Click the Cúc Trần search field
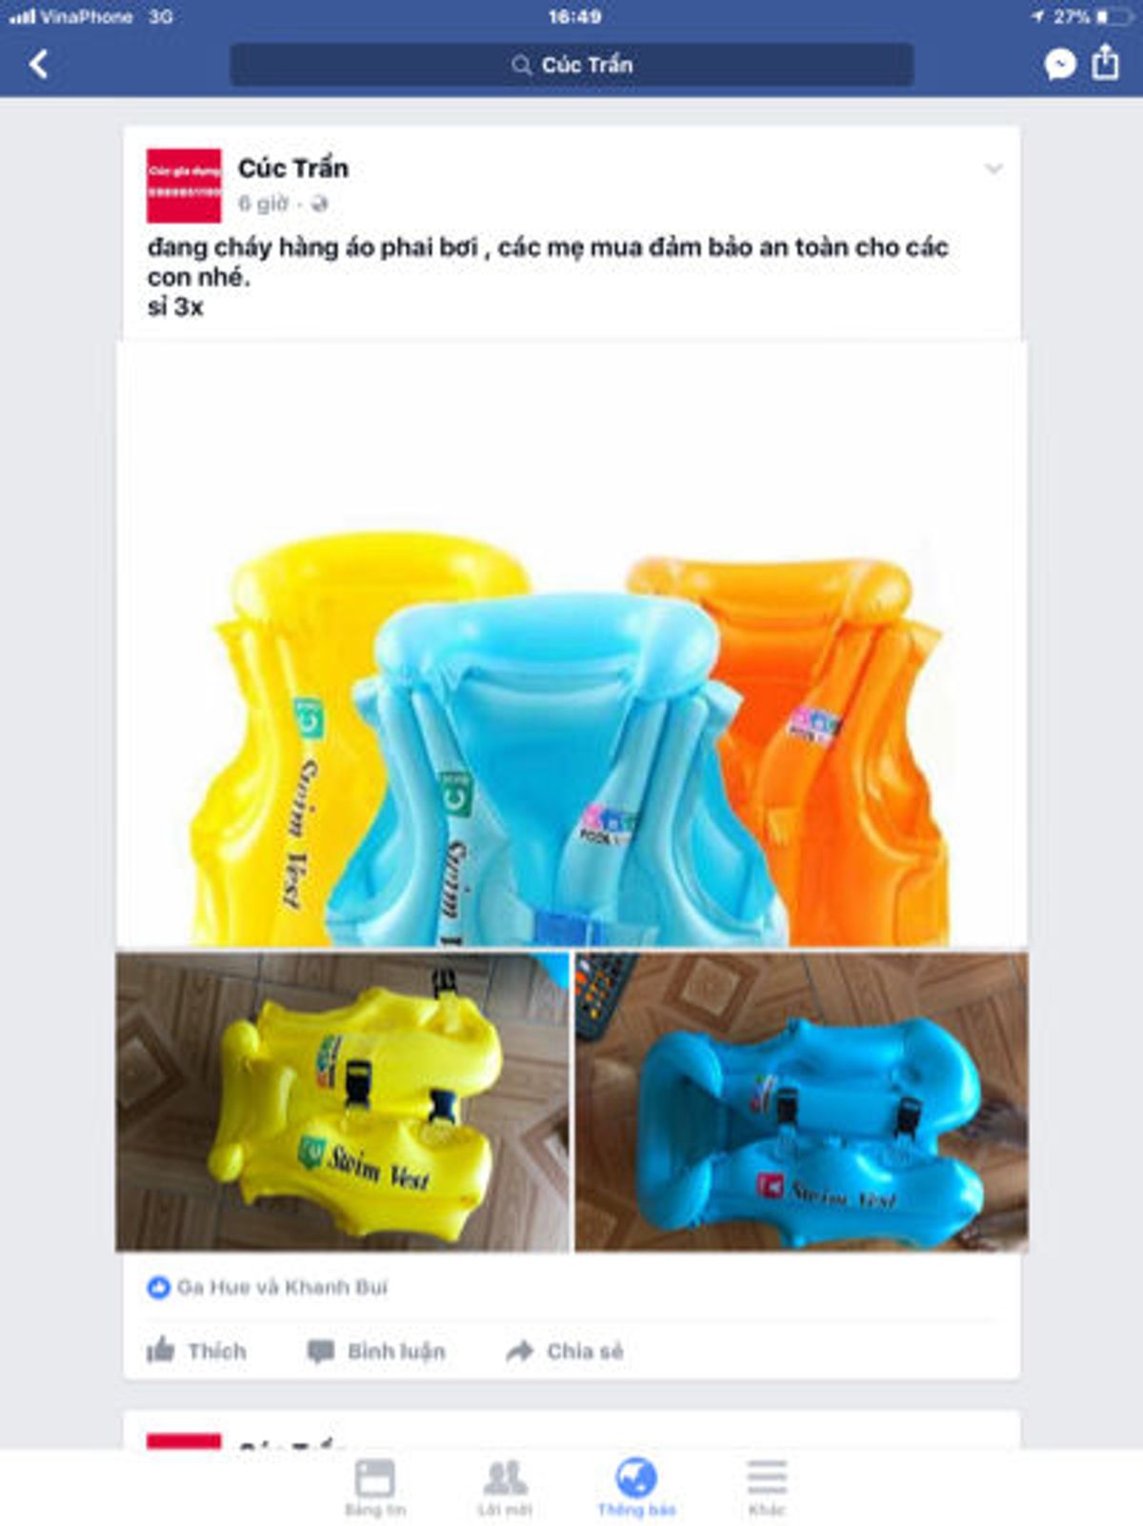The height and width of the screenshot is (1526, 1143). click(x=571, y=65)
